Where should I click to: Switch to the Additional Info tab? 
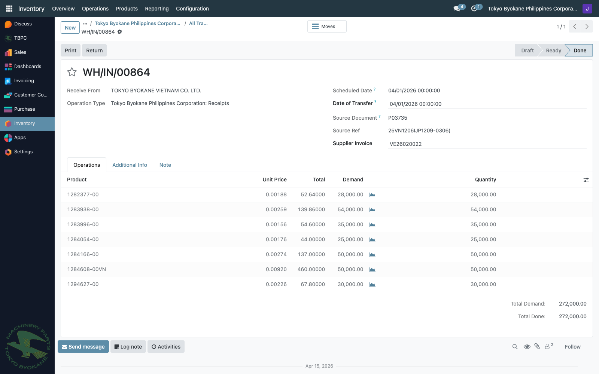pos(130,165)
